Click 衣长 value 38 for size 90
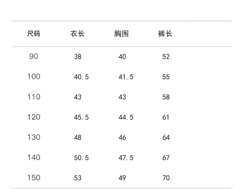 [x=78, y=57]
